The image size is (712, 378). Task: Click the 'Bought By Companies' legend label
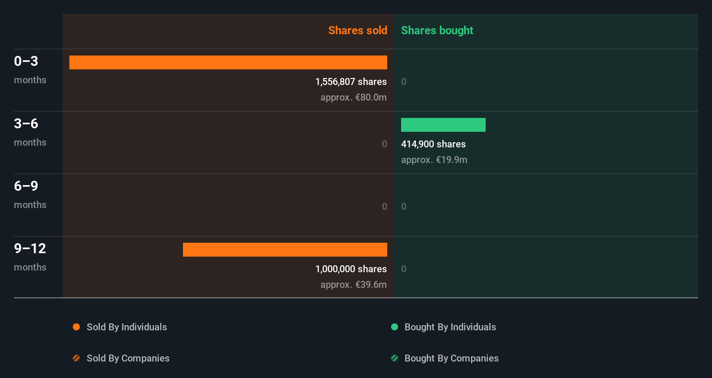point(451,358)
